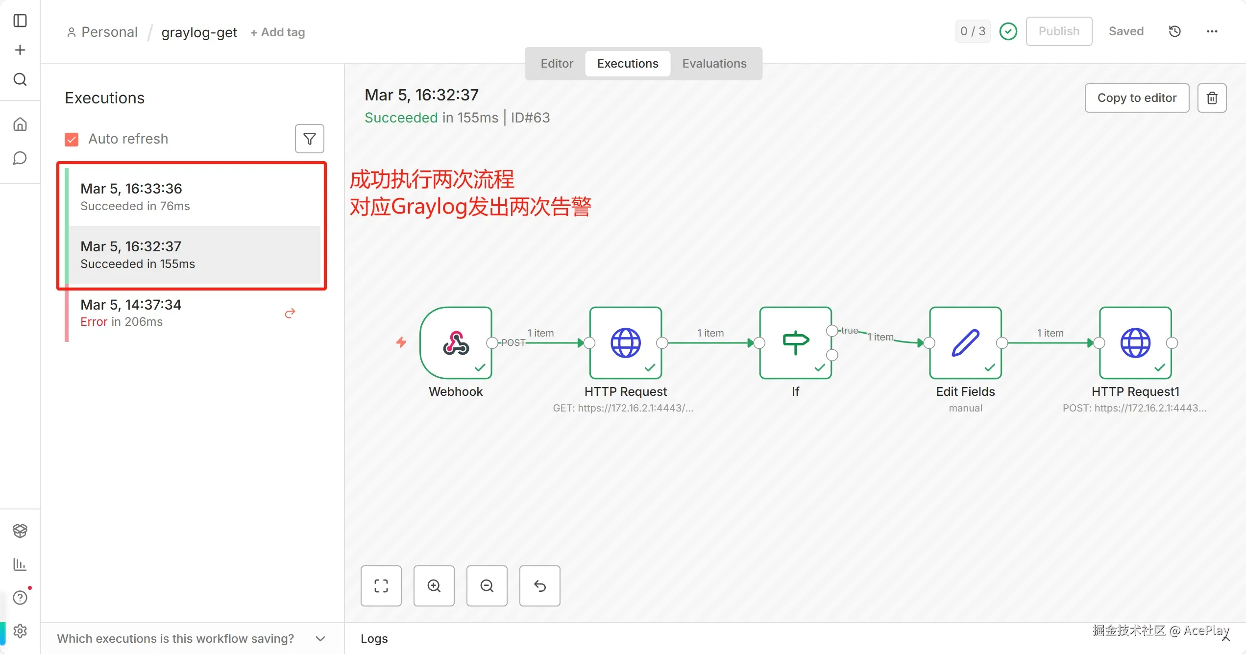Select the If node on canvas
Image resolution: width=1246 pixels, height=654 pixels.
pyautogui.click(x=795, y=343)
